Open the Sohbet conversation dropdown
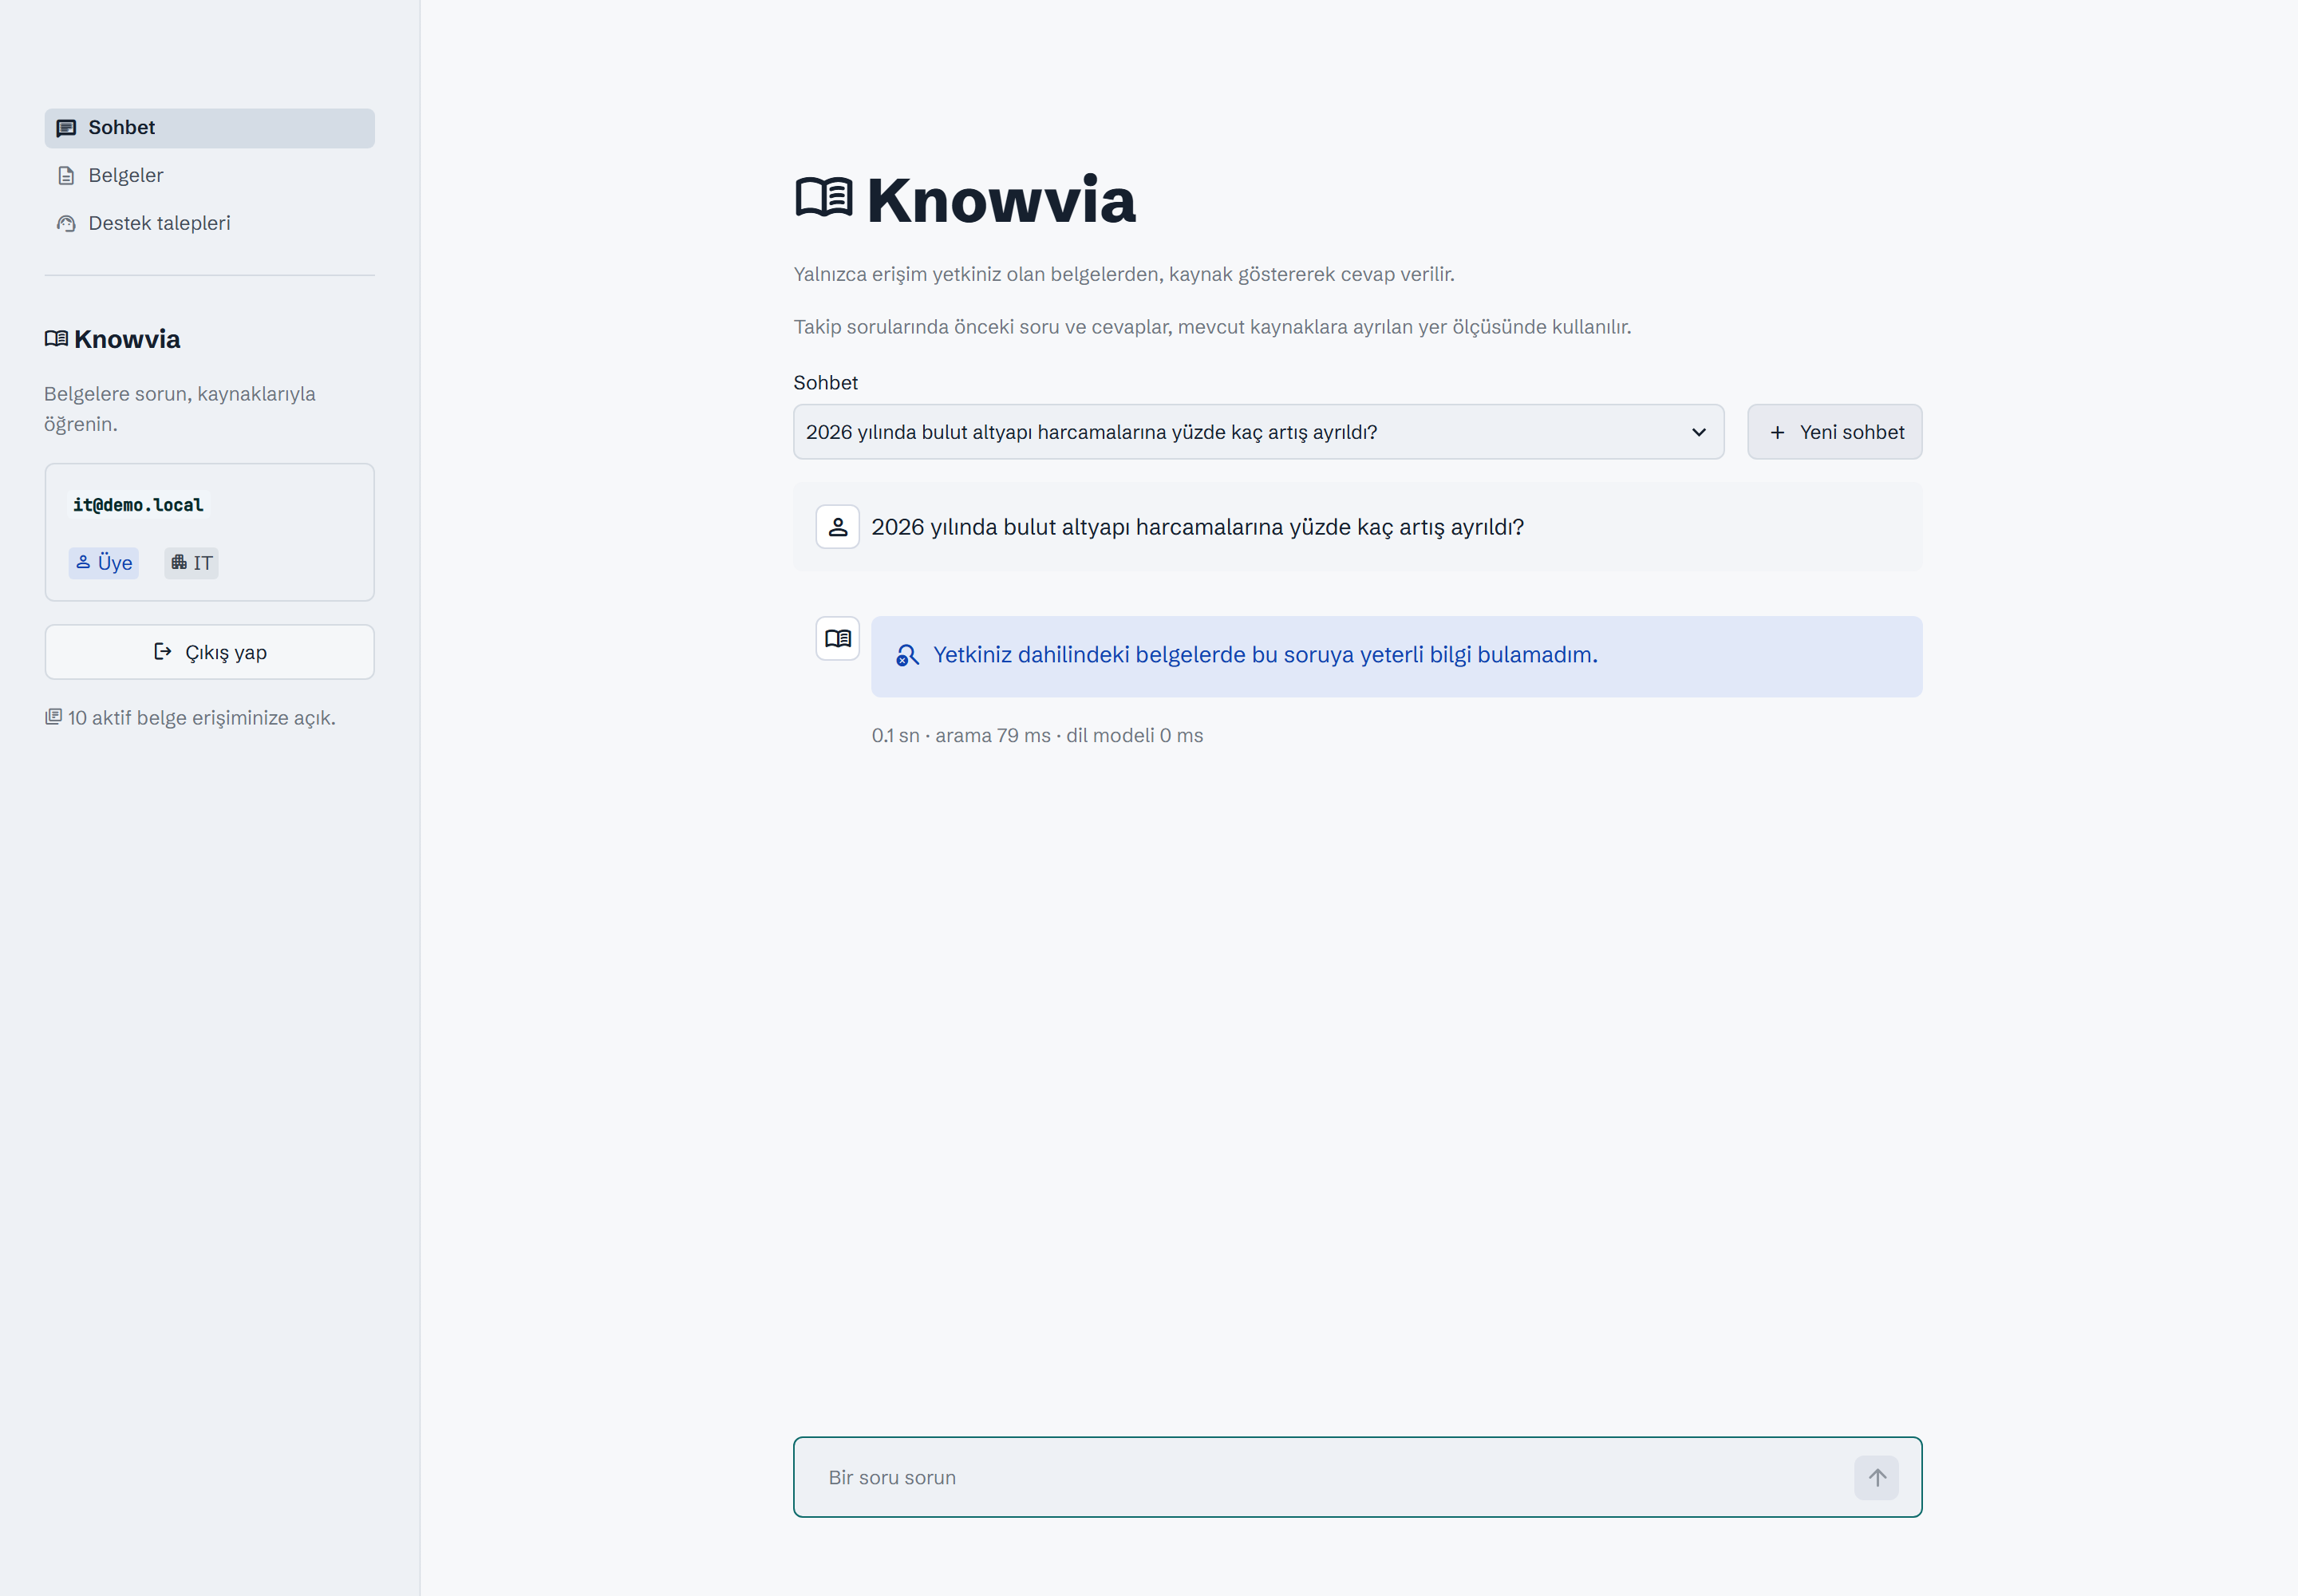The width and height of the screenshot is (2298, 1596). [x=1258, y=432]
